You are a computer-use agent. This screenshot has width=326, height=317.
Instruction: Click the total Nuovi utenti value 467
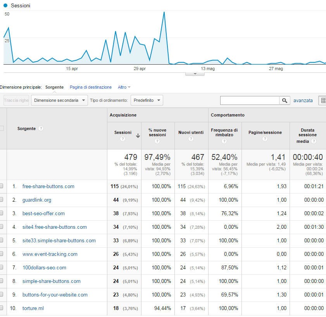point(198,157)
